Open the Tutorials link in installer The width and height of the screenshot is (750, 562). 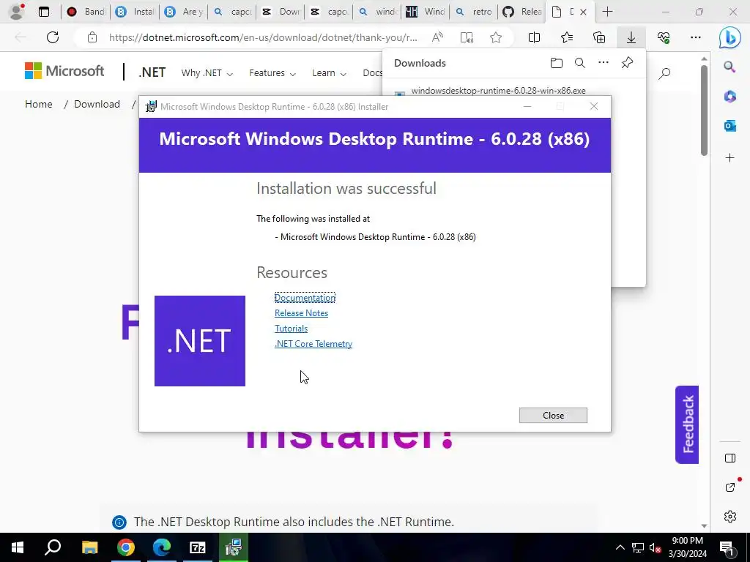click(x=291, y=329)
